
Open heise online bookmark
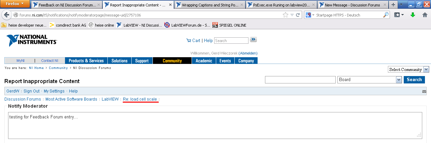(x=101, y=25)
